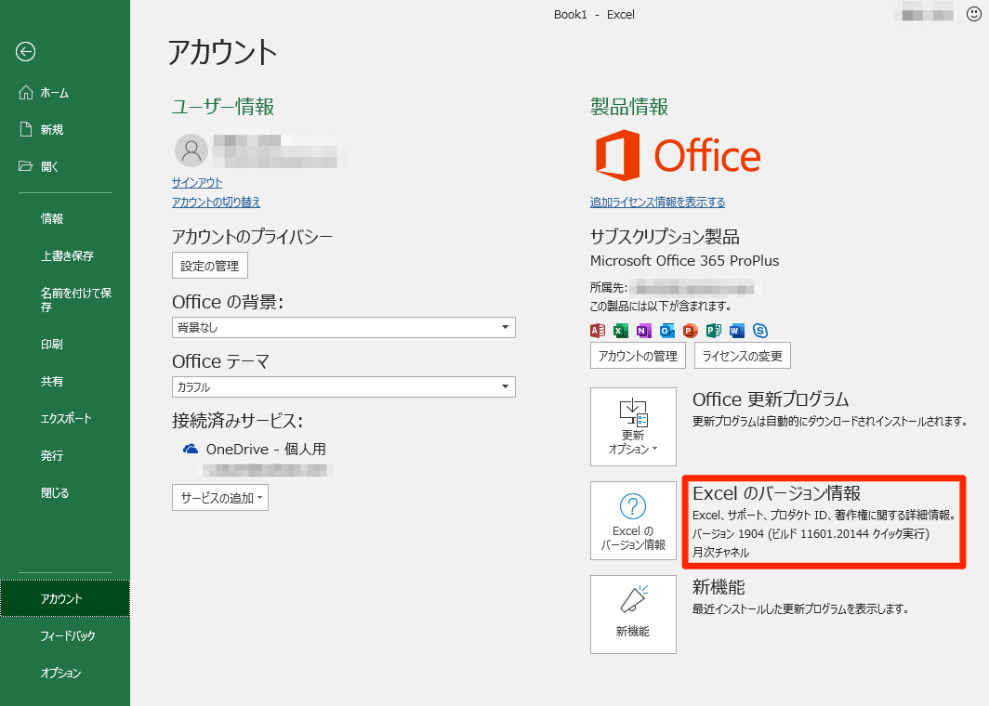Click the OneDrive cloud icon
Screen dimensions: 989x706
189,449
